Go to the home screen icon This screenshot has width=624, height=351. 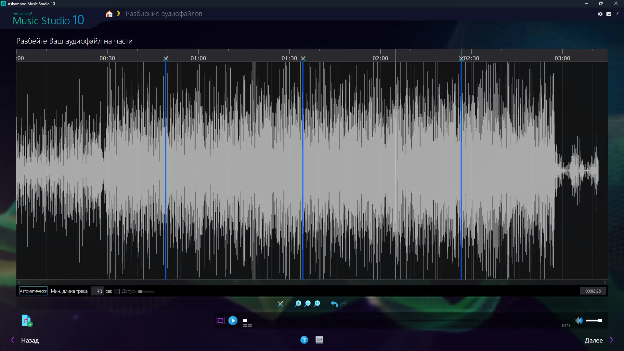click(109, 14)
